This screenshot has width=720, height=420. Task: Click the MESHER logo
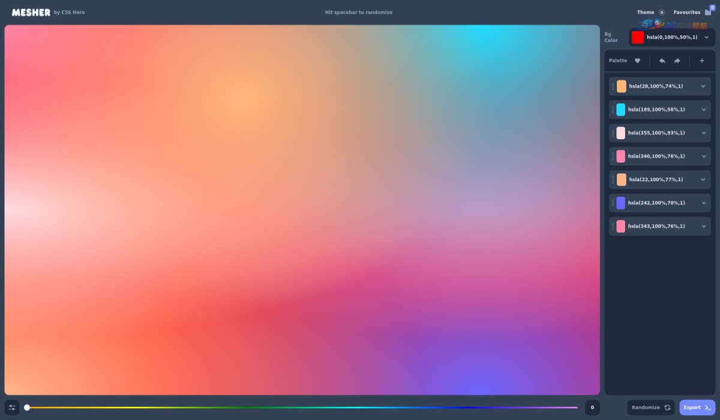point(31,12)
